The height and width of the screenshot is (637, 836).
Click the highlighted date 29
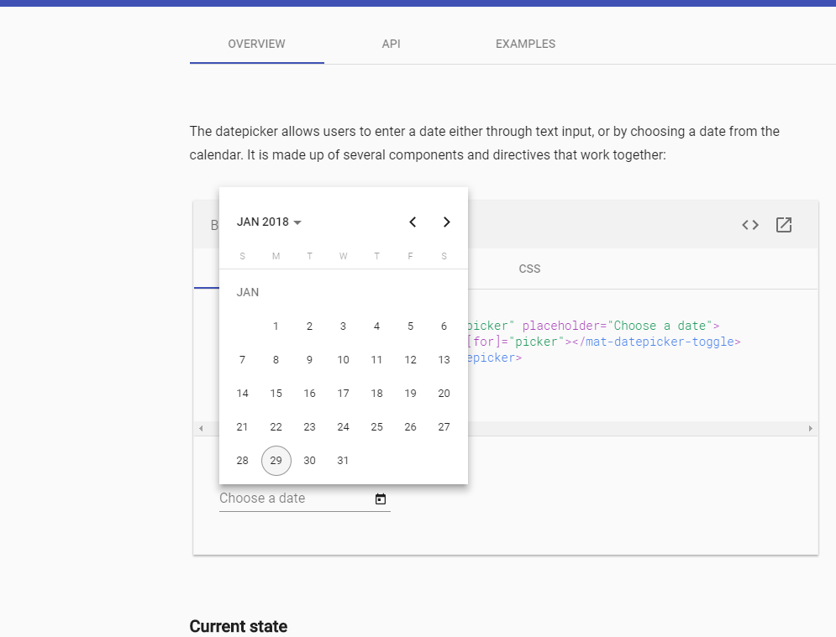coord(276,460)
